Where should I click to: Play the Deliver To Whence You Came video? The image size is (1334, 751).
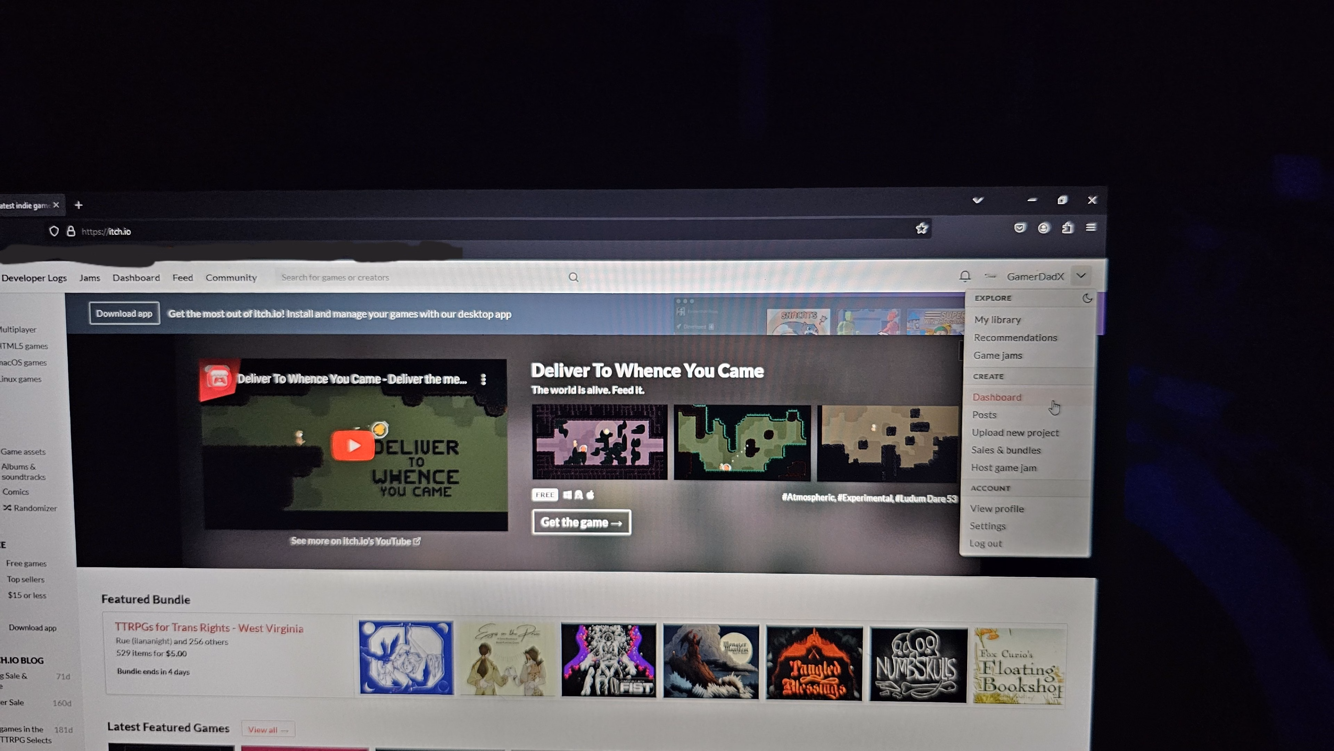(x=353, y=445)
